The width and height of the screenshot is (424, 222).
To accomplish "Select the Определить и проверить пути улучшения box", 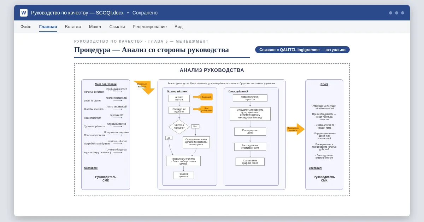I will (250, 114).
